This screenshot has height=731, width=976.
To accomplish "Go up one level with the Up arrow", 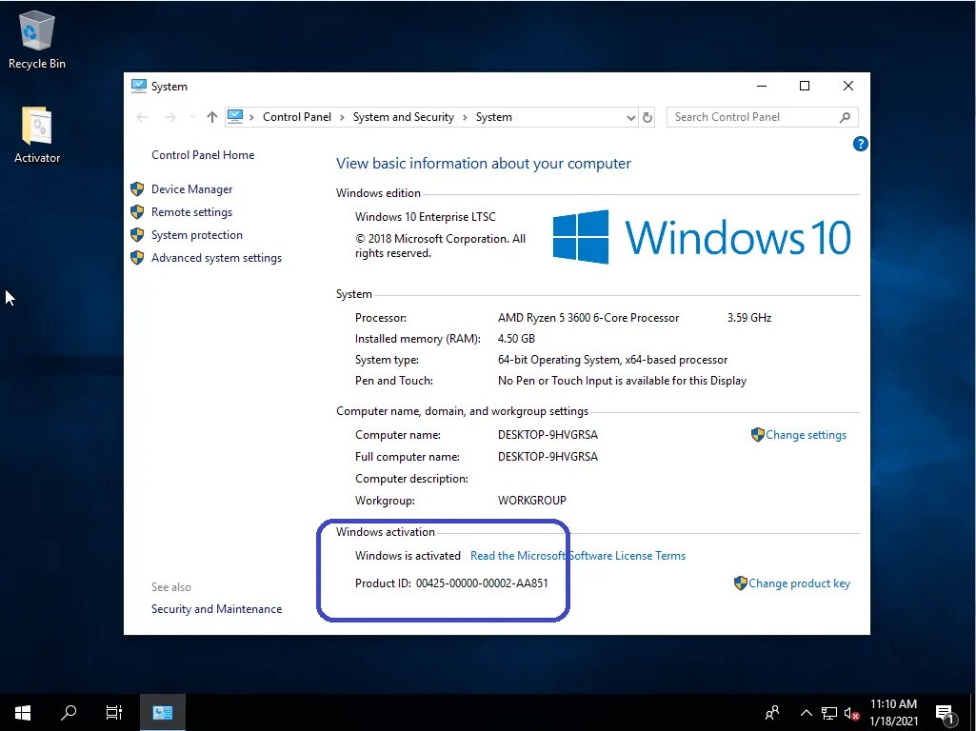I will coord(212,117).
